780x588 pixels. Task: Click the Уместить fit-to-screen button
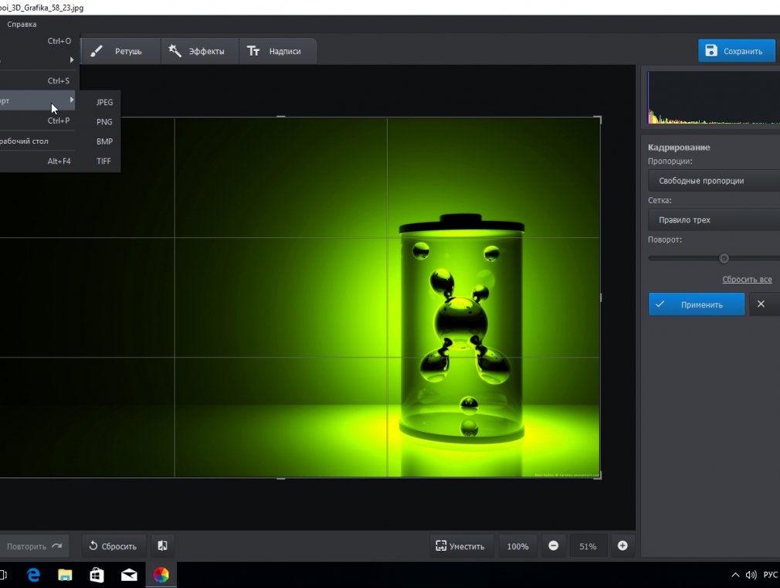coord(460,546)
